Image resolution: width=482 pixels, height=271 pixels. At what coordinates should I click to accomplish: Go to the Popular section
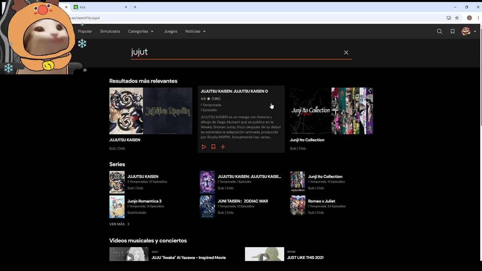tap(85, 31)
